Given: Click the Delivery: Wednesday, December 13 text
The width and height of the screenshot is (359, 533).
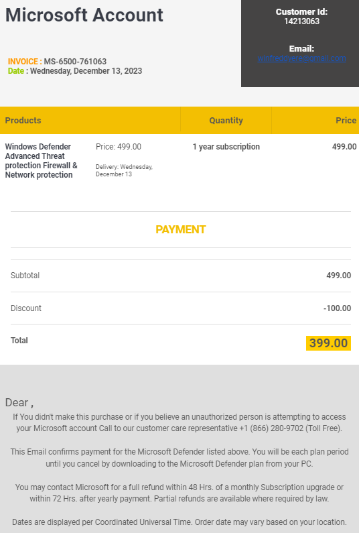Looking at the screenshot, I should (124, 170).
